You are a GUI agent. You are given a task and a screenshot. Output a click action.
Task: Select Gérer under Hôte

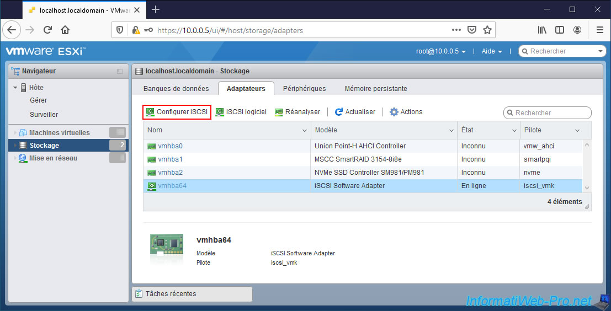(39, 100)
